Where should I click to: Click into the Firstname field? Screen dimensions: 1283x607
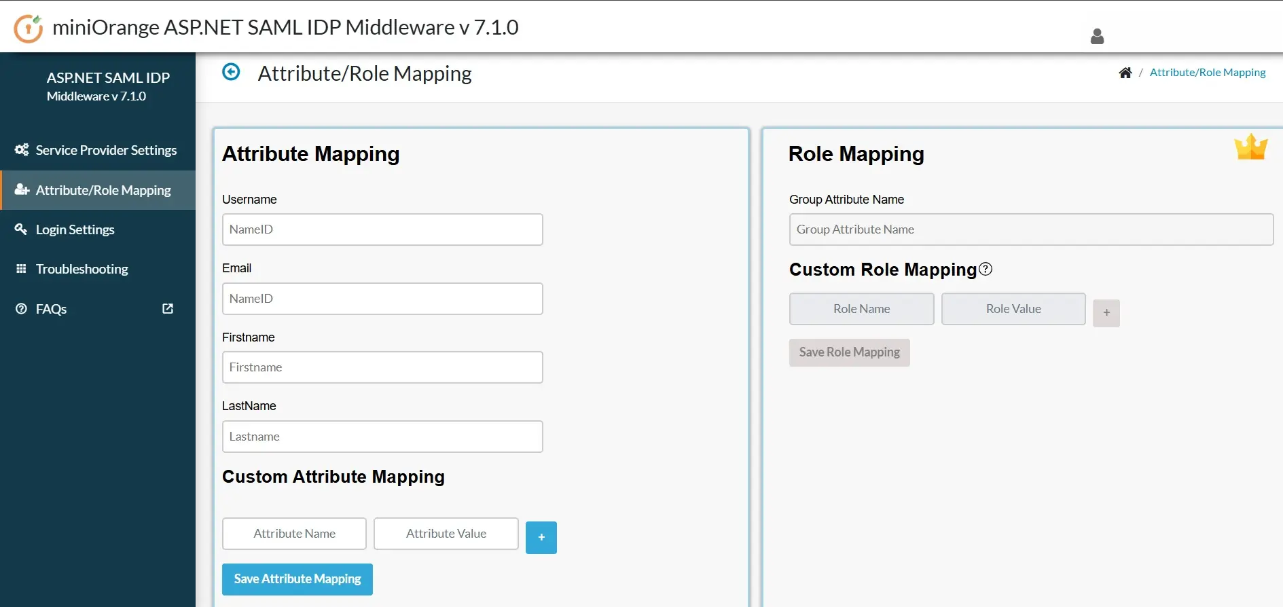click(382, 367)
